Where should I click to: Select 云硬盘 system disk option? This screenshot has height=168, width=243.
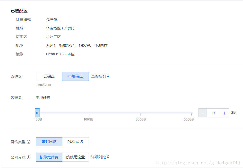tap(49, 76)
